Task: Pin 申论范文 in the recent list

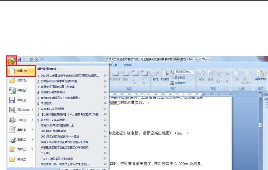Action: 105,103
